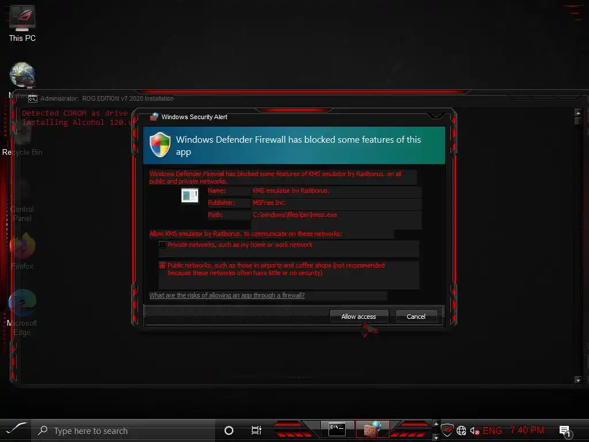This screenshot has height=442, width=589.
Task: Open Task View on the taskbar
Action: tap(256, 430)
